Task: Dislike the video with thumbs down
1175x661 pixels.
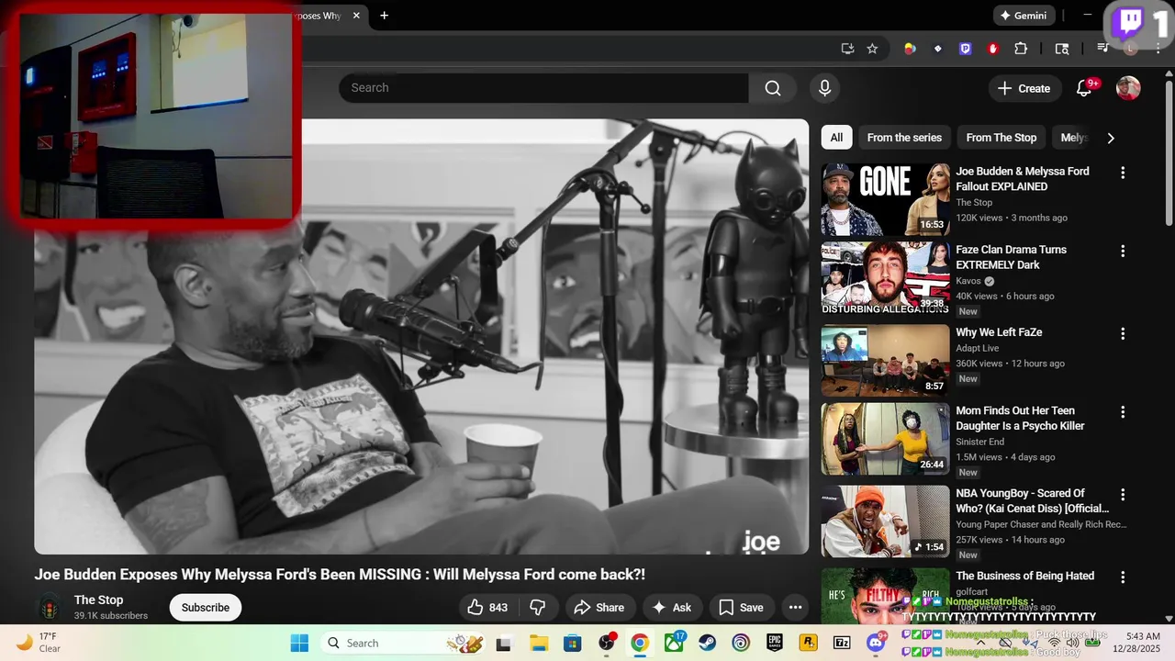Action: (x=538, y=608)
